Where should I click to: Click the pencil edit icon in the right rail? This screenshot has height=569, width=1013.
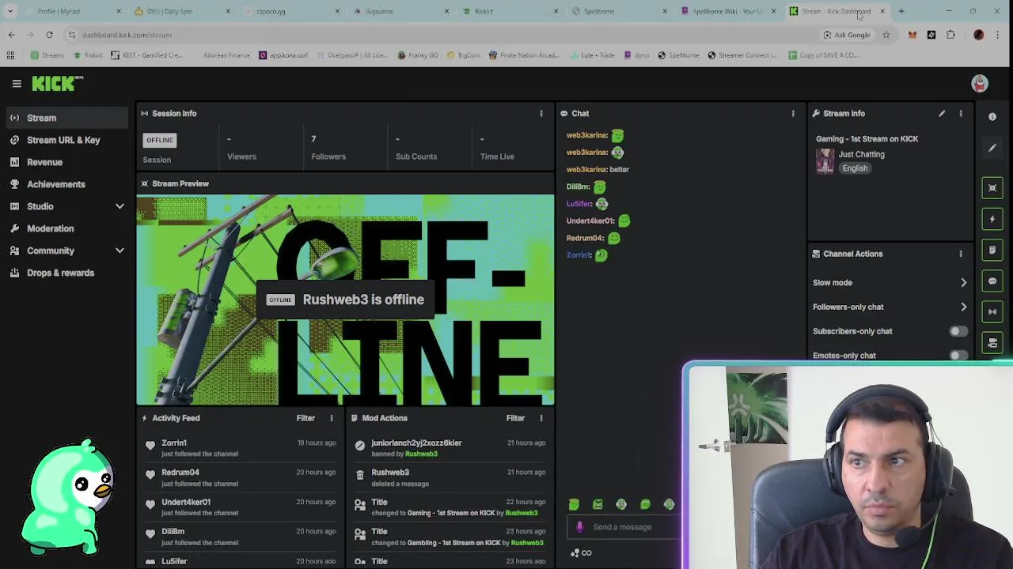[x=992, y=148]
